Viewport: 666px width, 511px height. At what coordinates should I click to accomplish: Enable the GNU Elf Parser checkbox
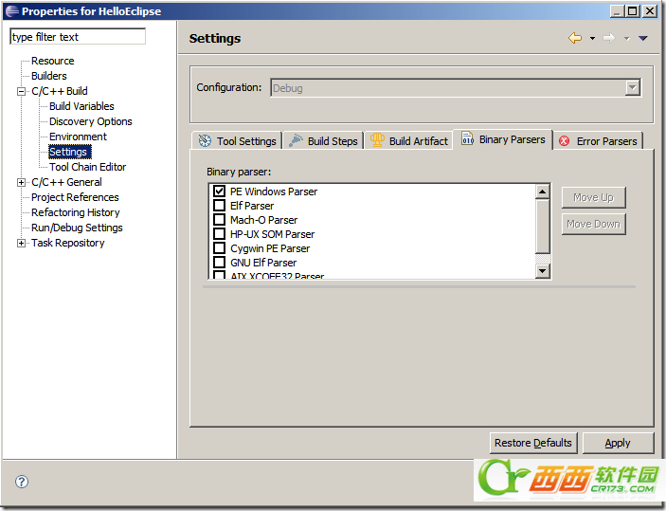click(219, 262)
